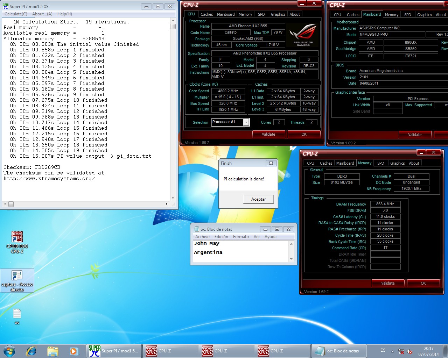Switch to CPU tab in the Mainboard CPU-Z window
Screen dimensions: 448x358
(x=337, y=15)
